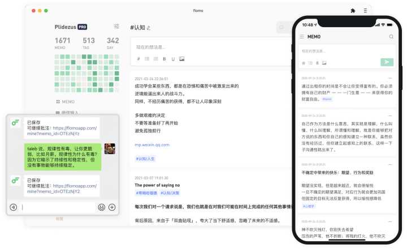Tap the list icon on phone editor
Screen dimensions: 407x249
(310, 63)
